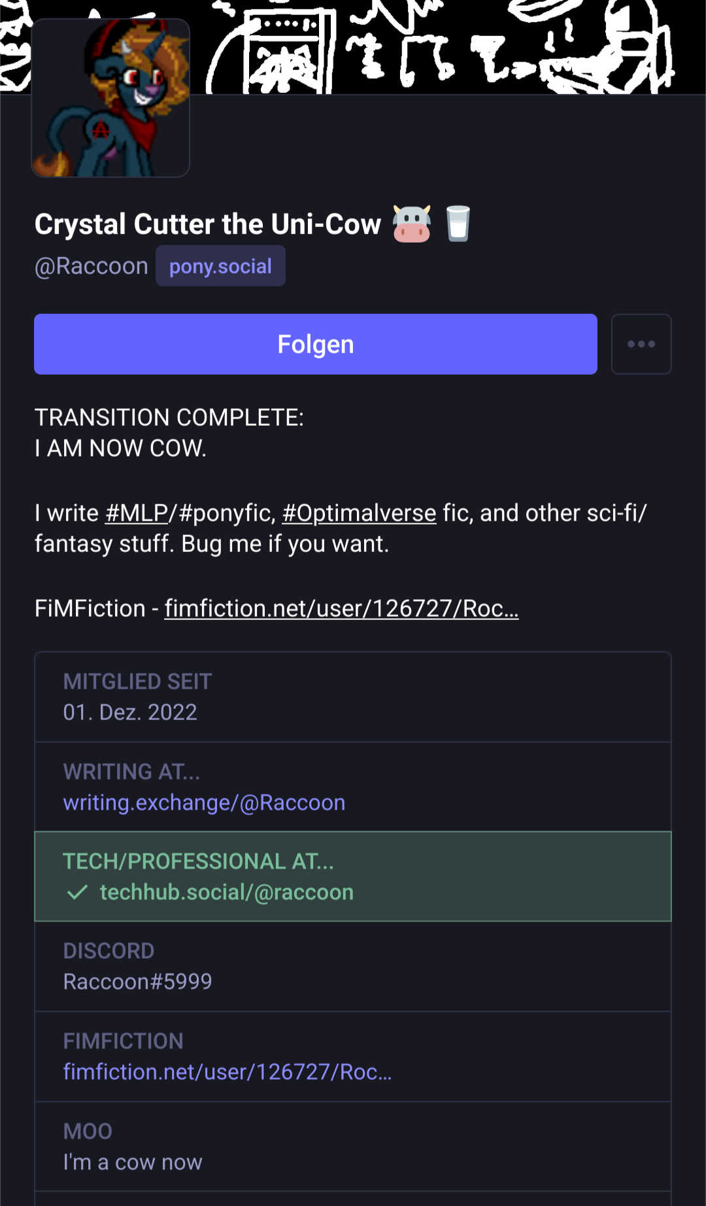Open the #ponyfic hashtag

(227, 513)
